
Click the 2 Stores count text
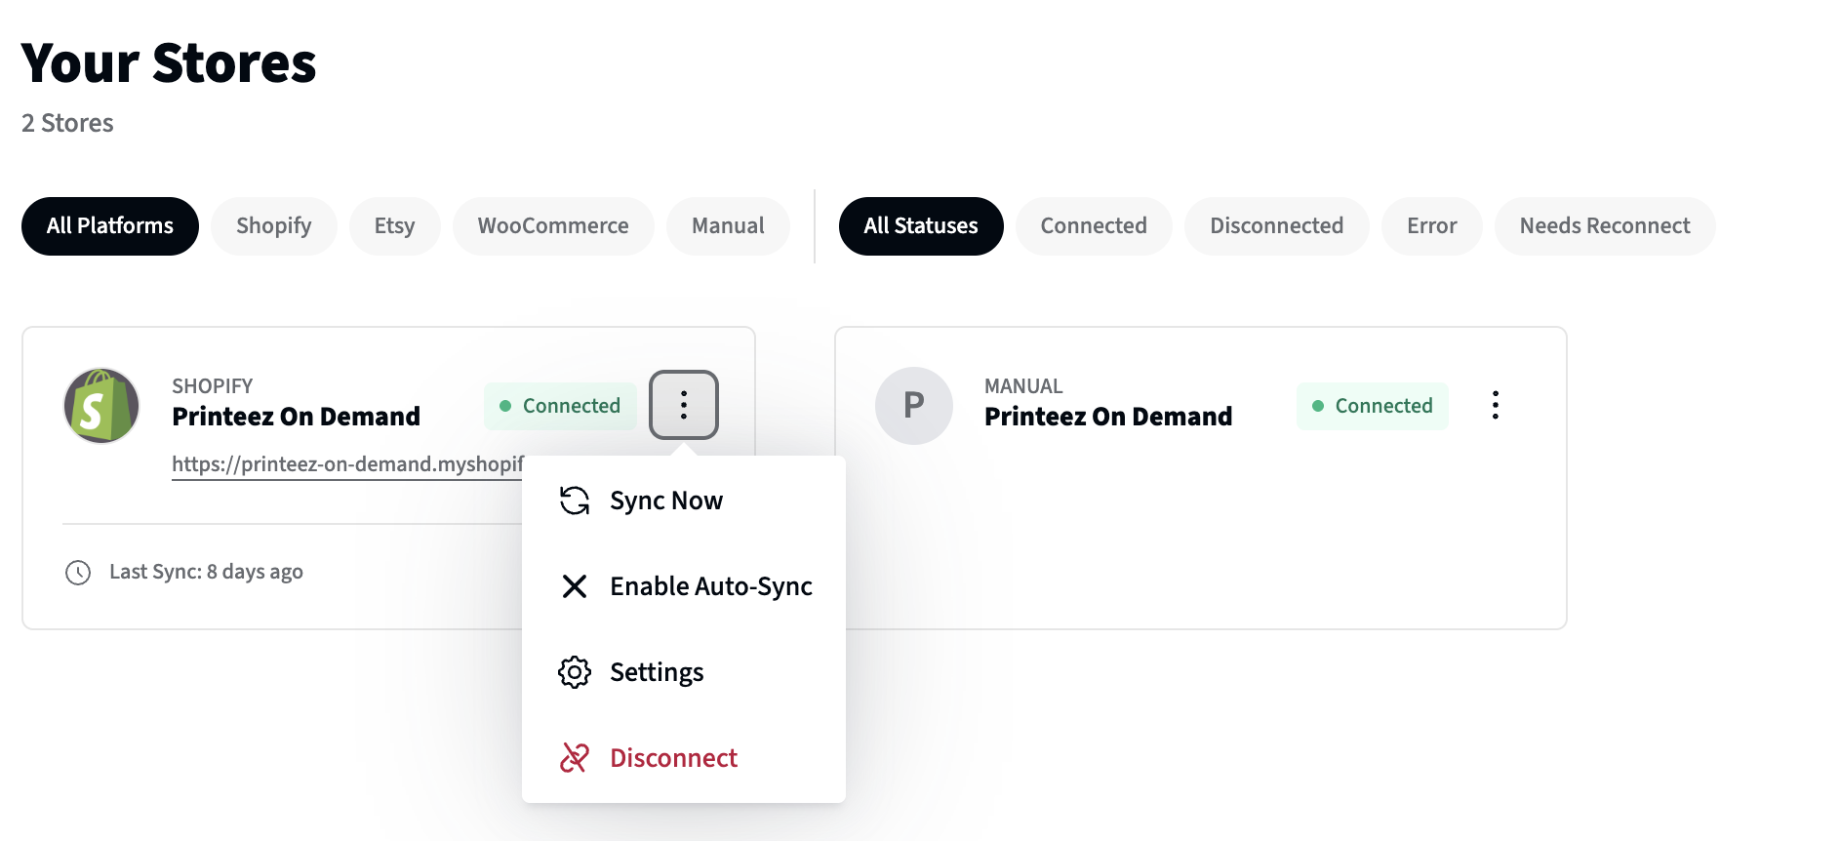point(67,123)
